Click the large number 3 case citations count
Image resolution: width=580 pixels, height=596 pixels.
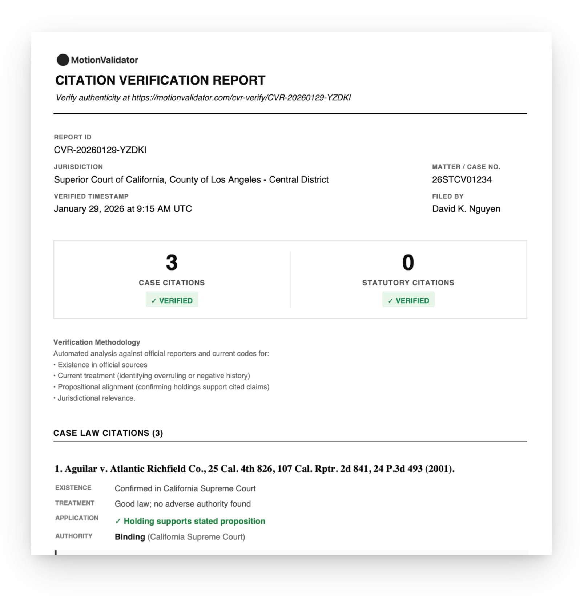pos(172,263)
